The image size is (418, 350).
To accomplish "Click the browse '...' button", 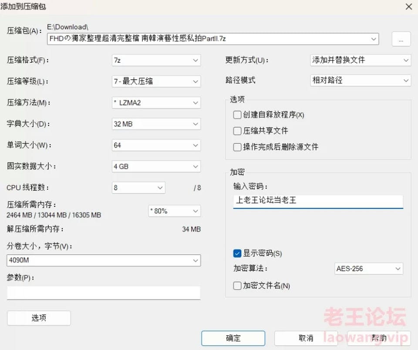I will coord(401,39).
